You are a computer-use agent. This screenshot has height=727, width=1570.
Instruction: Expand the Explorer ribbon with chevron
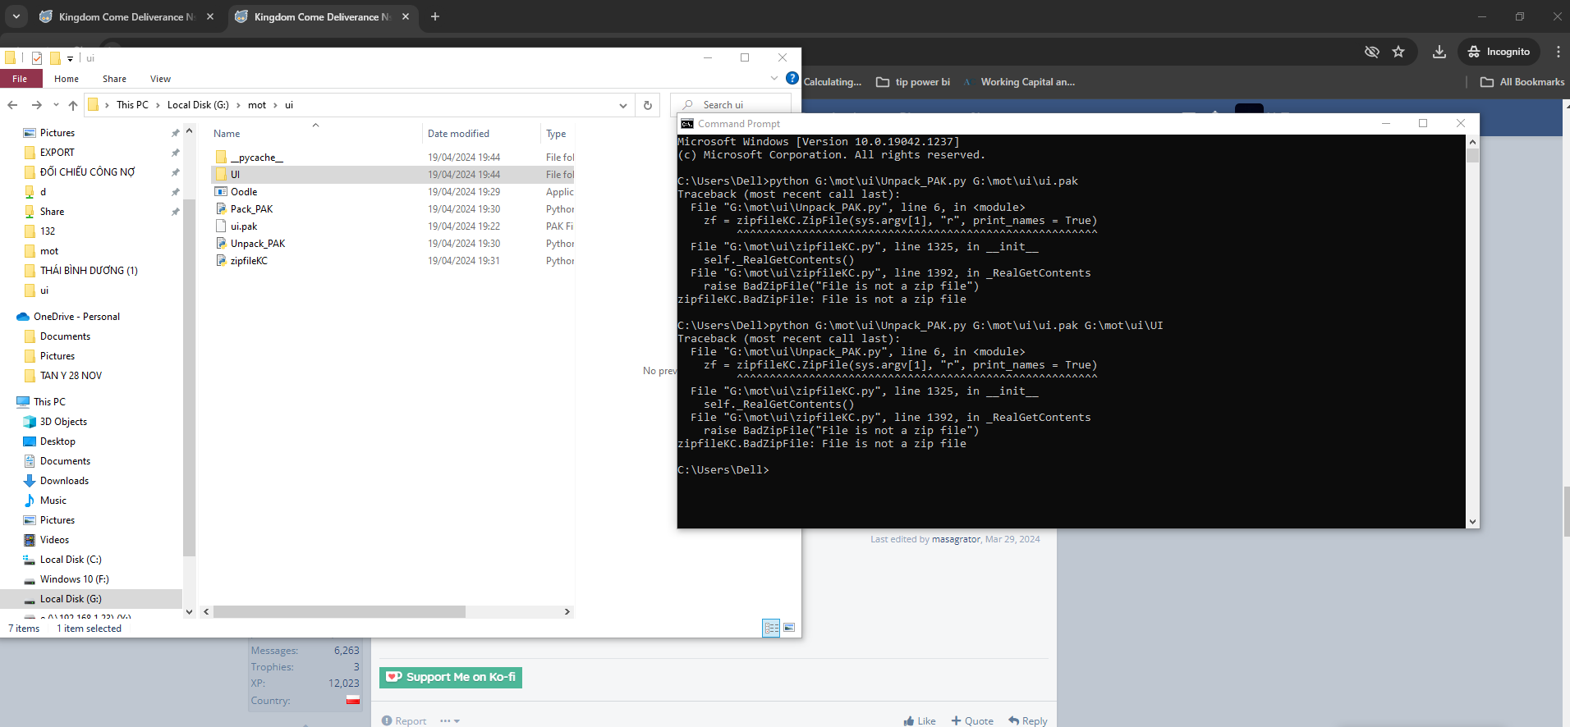pos(774,78)
